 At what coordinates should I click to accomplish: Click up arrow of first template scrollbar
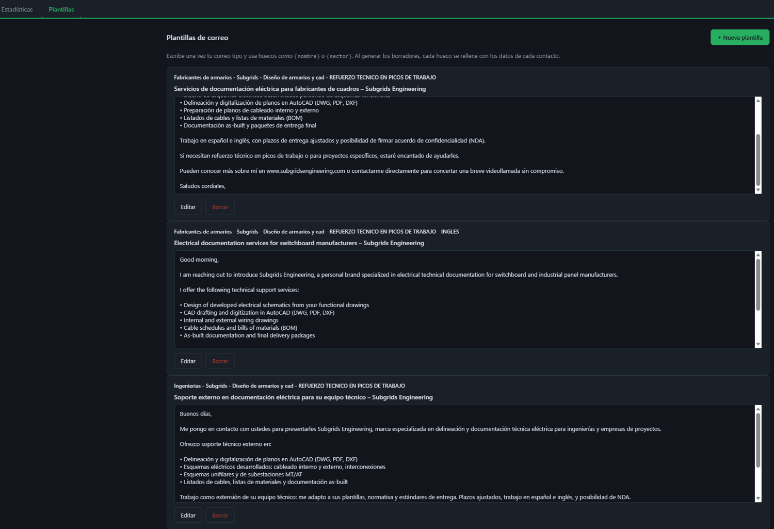coord(758,101)
